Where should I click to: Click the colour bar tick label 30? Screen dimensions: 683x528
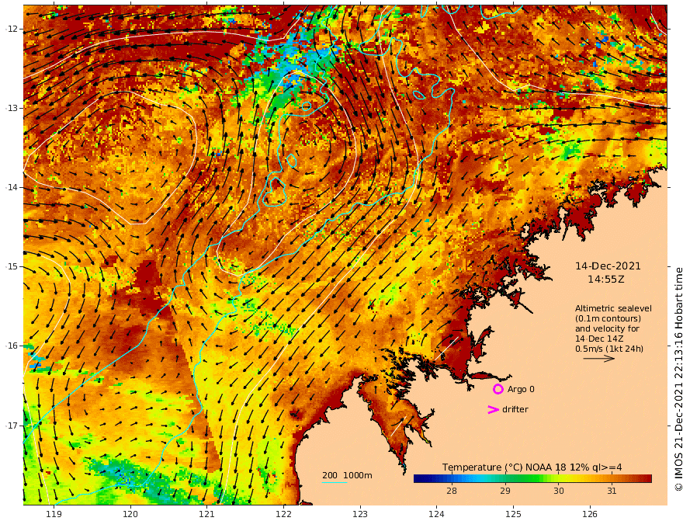(558, 491)
